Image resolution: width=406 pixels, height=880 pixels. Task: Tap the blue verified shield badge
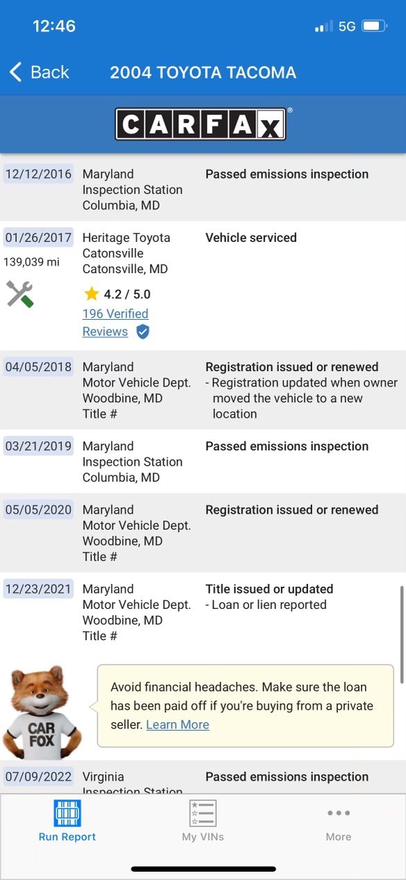[x=142, y=332]
